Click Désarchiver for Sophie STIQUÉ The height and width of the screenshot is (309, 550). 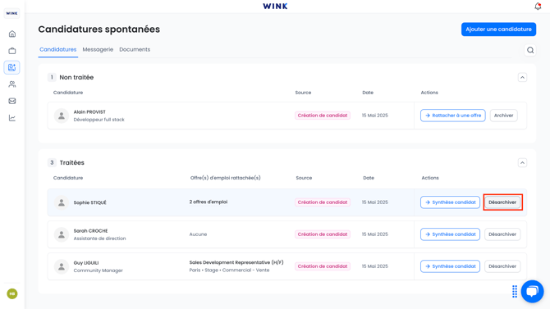(x=502, y=202)
